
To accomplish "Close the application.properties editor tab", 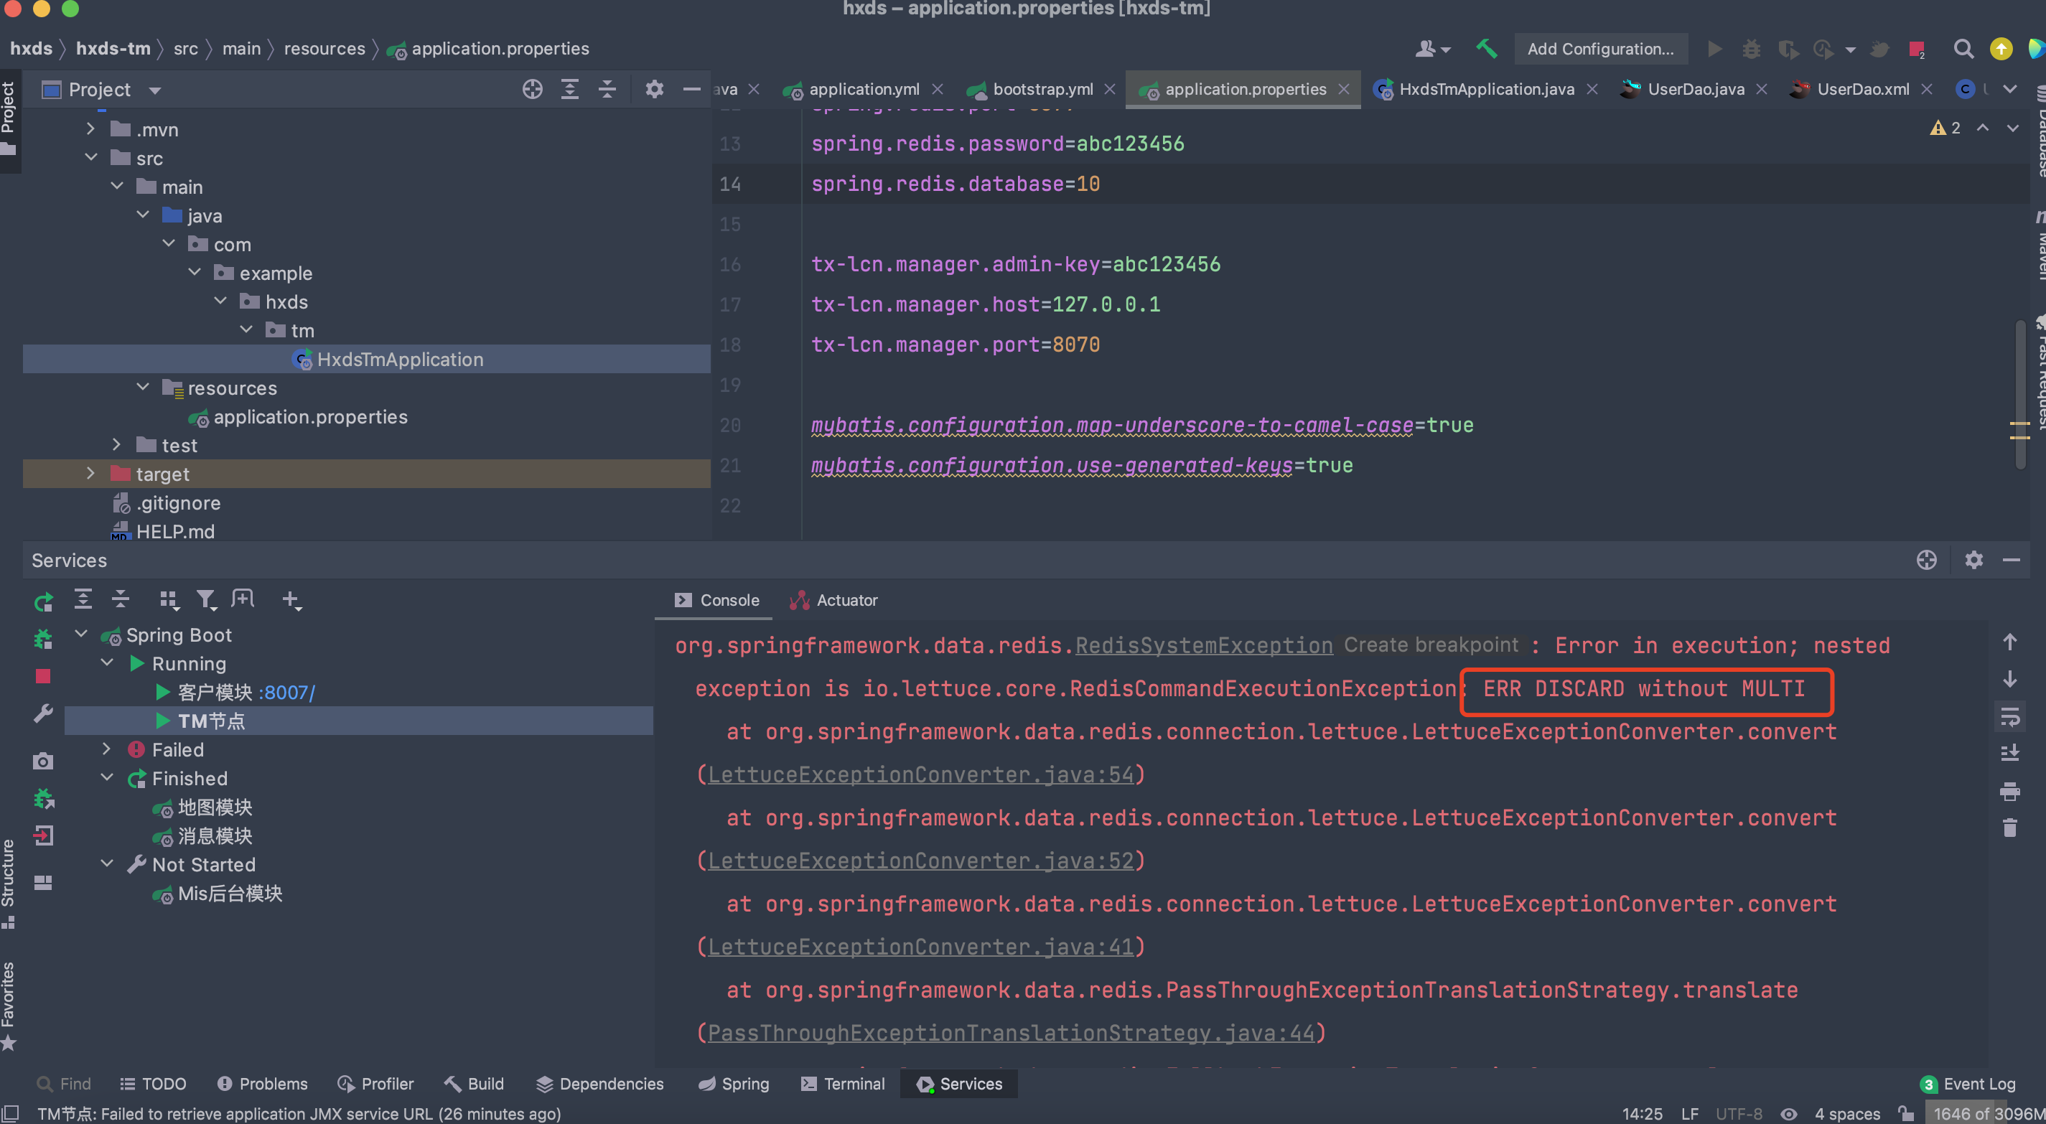I will (1343, 89).
